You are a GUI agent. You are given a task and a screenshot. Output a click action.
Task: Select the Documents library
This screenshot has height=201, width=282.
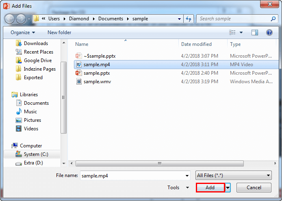pos(36,103)
